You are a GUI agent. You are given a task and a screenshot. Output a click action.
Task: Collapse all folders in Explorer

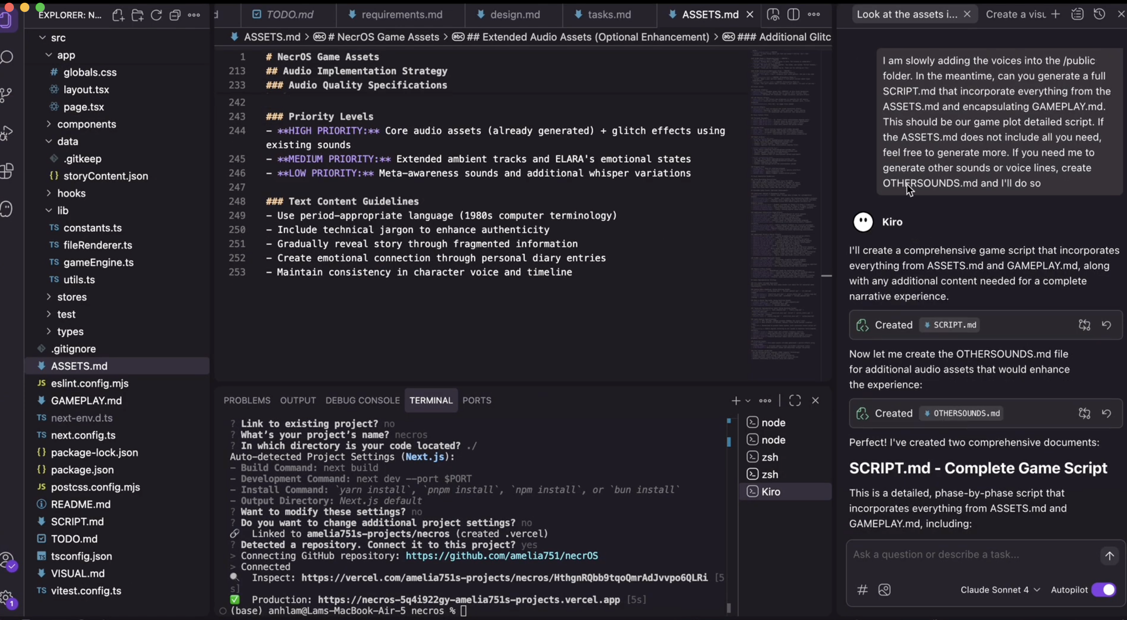(x=175, y=15)
